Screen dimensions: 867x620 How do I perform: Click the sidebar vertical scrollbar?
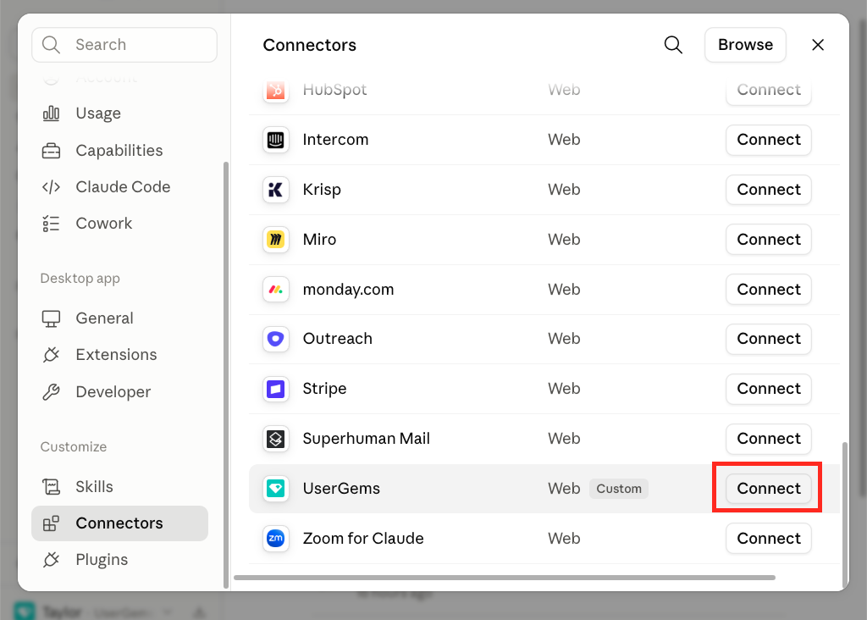tap(225, 375)
